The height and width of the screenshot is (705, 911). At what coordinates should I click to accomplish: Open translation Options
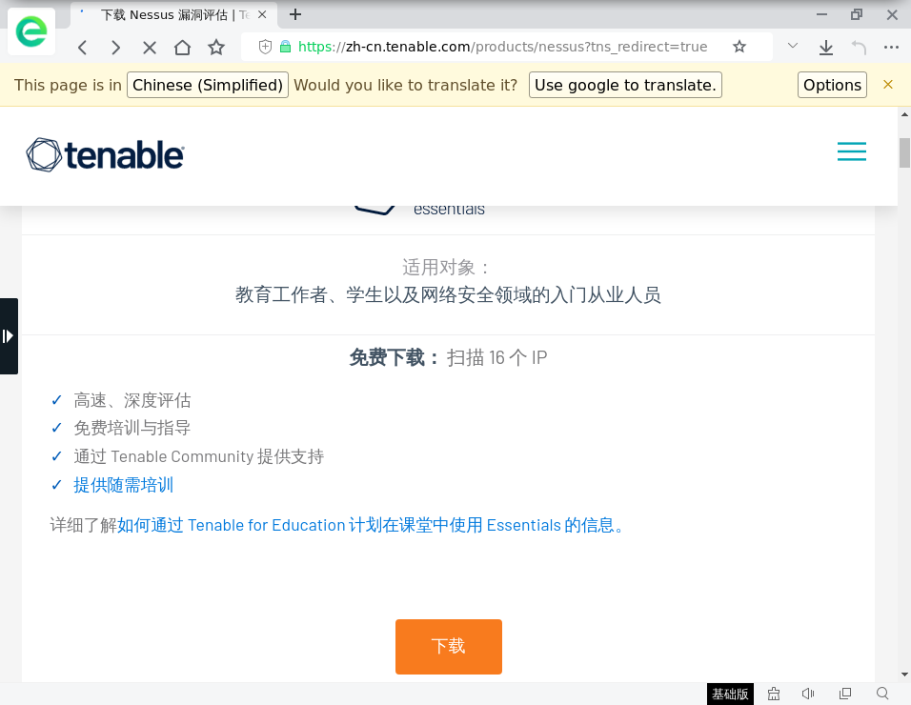832,85
